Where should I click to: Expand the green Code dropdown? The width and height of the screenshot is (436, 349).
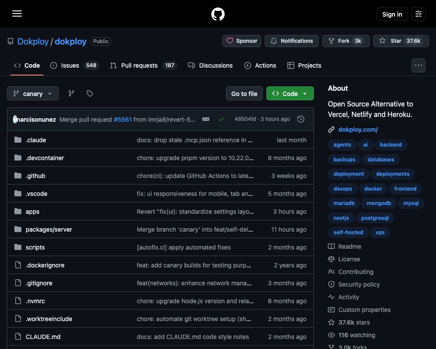[x=290, y=93]
